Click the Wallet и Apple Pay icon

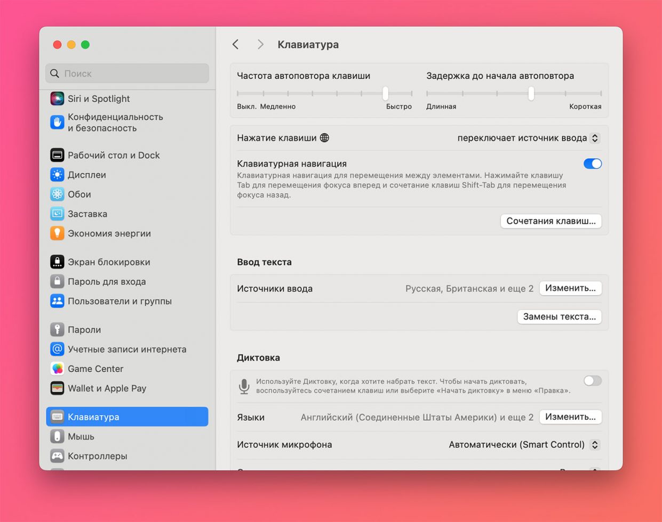coord(57,388)
